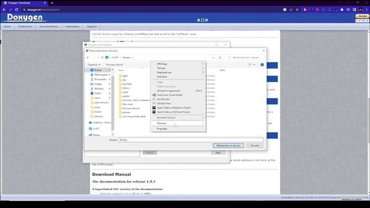Viewport: 370px width, 208px height.
Task: Select the Musique folder in the sidebar
Action: [99, 88]
